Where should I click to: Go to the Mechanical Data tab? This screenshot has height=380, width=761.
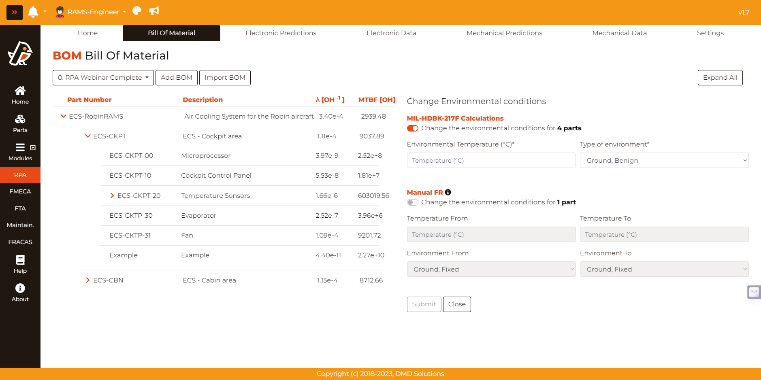(619, 33)
